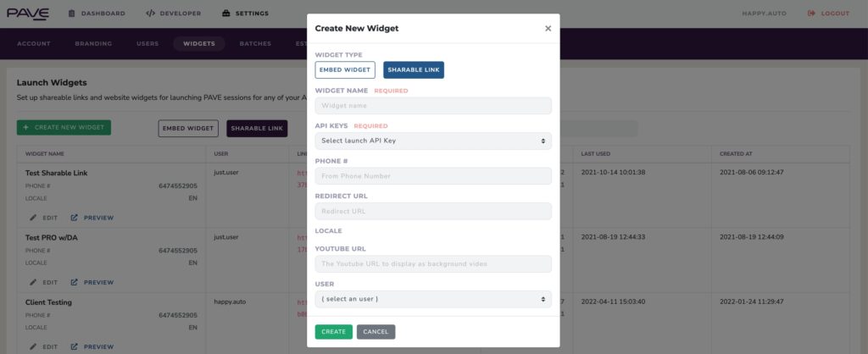Click the preview icon for Client Testing

[x=75, y=347]
